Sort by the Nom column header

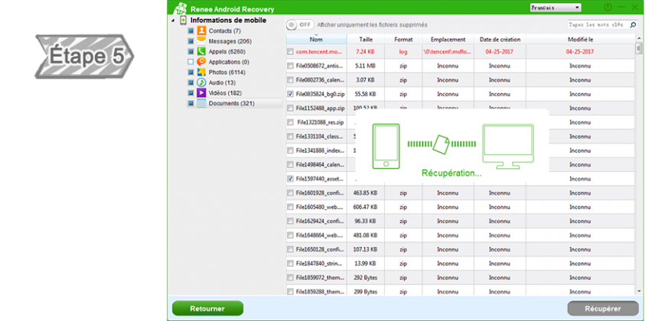[317, 40]
